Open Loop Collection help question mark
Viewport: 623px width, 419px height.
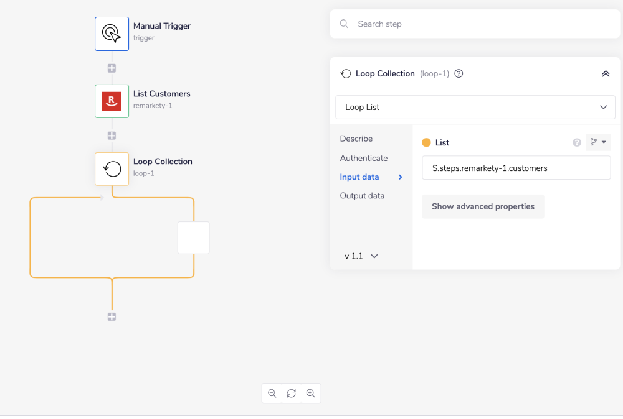[x=459, y=73]
